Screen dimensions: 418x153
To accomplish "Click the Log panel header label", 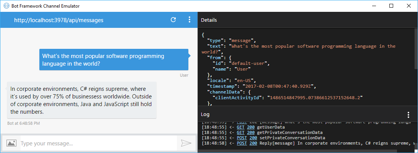I will pyautogui.click(x=205, y=115).
